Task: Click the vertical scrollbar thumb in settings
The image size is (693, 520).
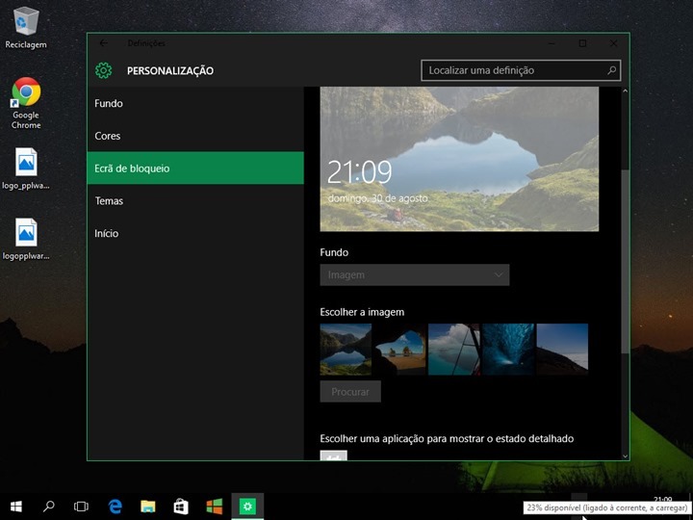Action: 625,261
